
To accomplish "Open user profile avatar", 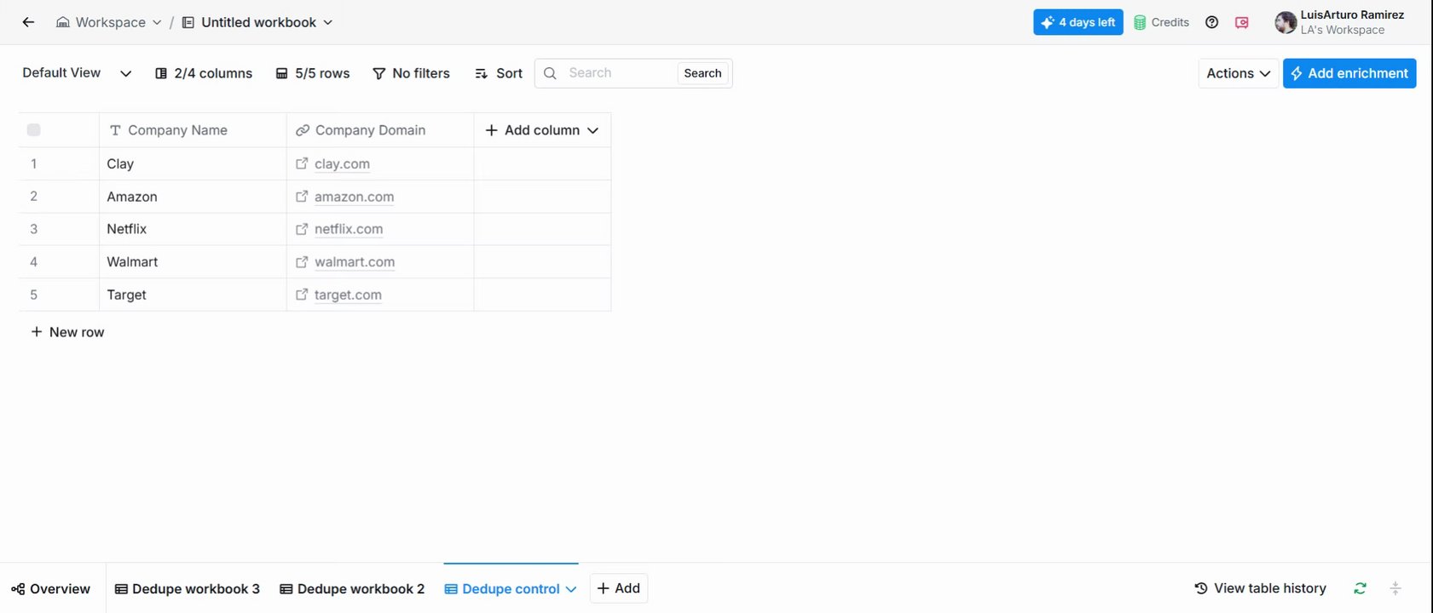I will pos(1285,22).
